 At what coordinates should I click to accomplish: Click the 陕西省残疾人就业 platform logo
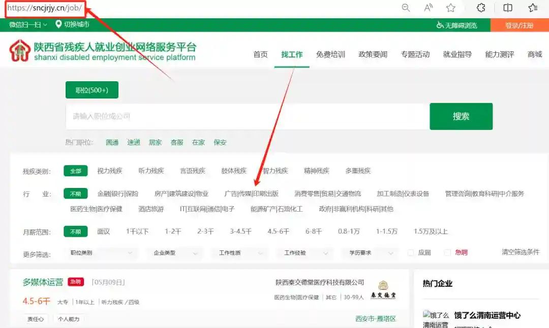[20, 50]
